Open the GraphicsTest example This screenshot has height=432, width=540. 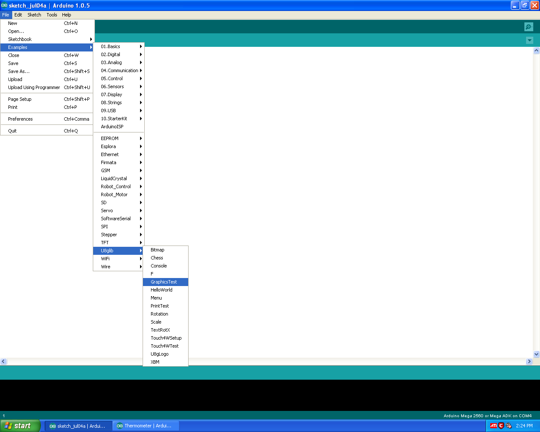166,282
